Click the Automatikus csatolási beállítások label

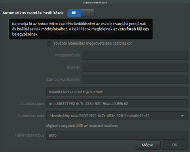pos(33,13)
